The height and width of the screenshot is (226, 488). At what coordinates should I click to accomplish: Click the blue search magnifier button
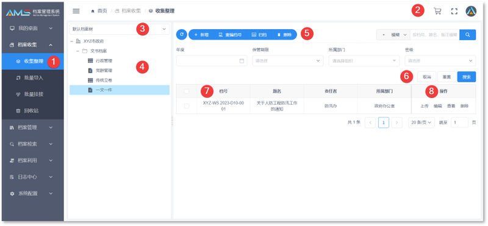467,35
